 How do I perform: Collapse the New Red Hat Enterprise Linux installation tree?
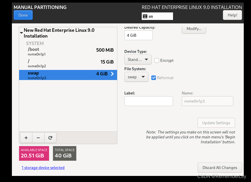pos(21,33)
